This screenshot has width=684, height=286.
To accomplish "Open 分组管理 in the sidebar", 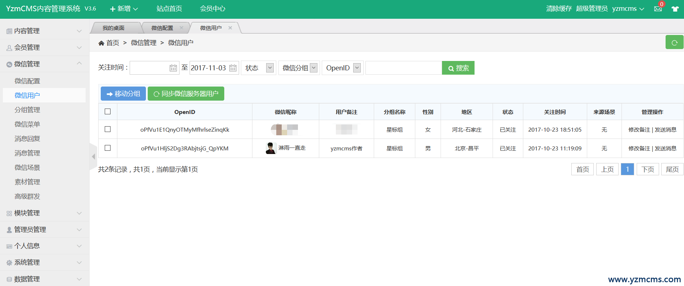I will [x=27, y=110].
